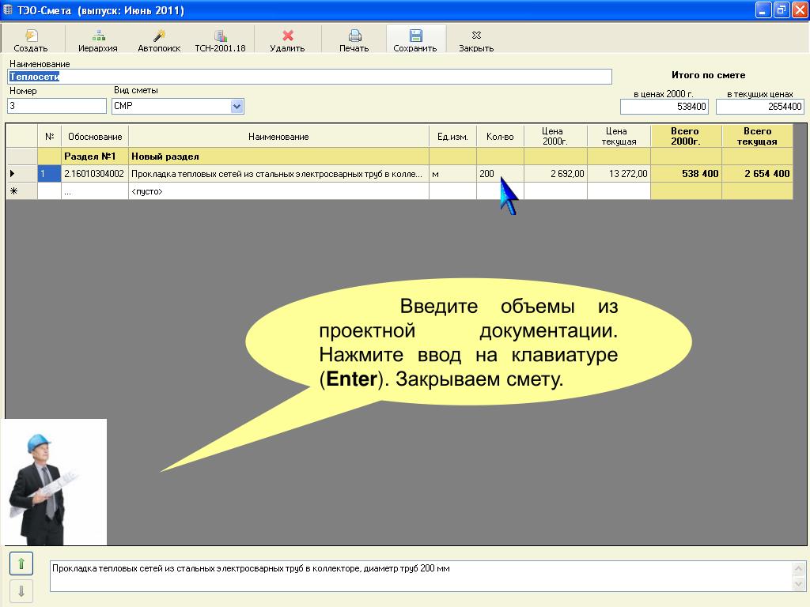Select the Раздел №1 section row
This screenshot has width=810, height=607.
pos(399,156)
